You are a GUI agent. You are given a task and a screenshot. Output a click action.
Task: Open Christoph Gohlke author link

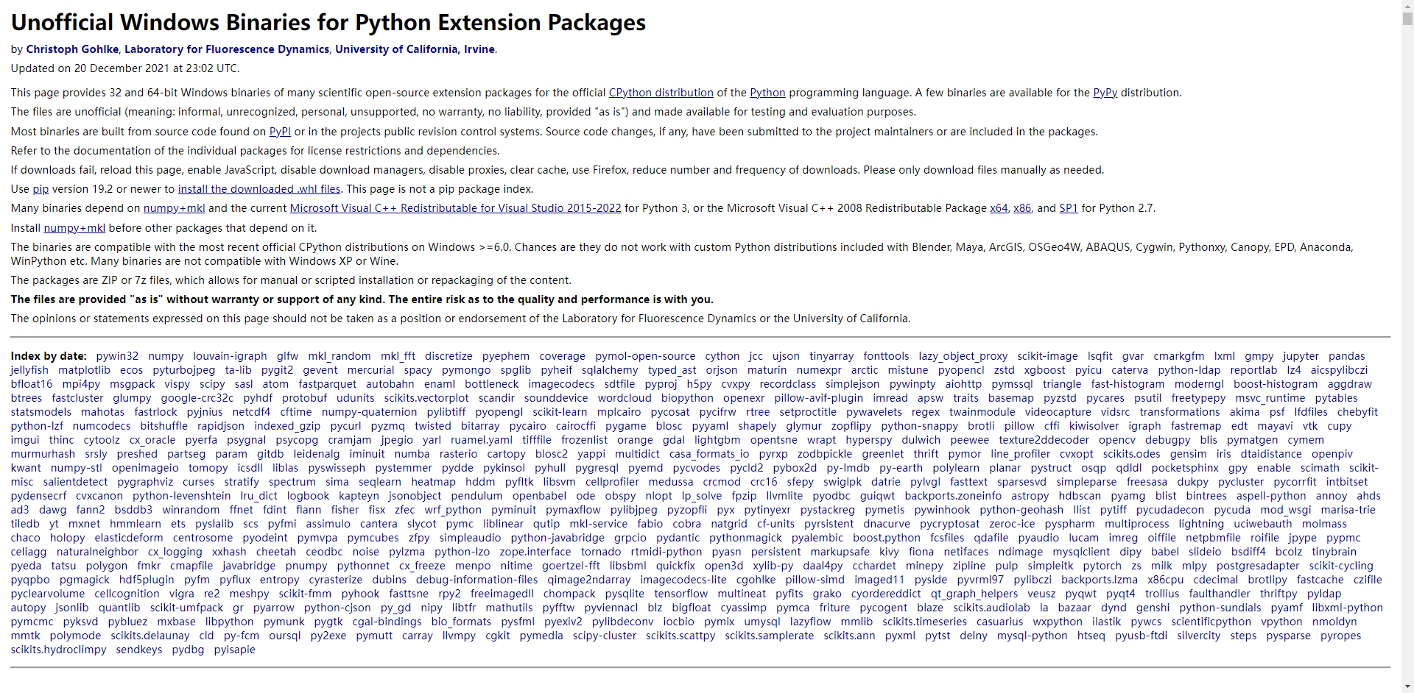click(x=72, y=49)
